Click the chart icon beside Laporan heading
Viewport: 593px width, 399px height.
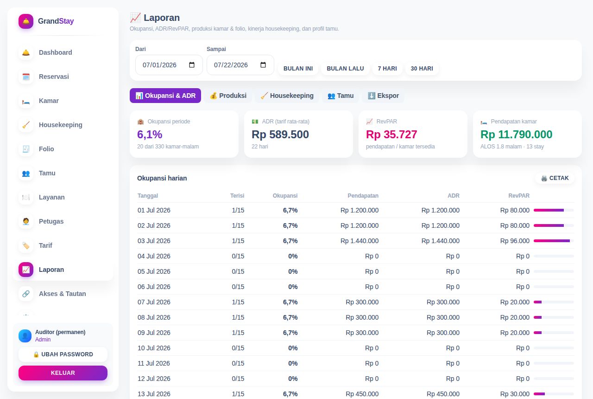135,18
